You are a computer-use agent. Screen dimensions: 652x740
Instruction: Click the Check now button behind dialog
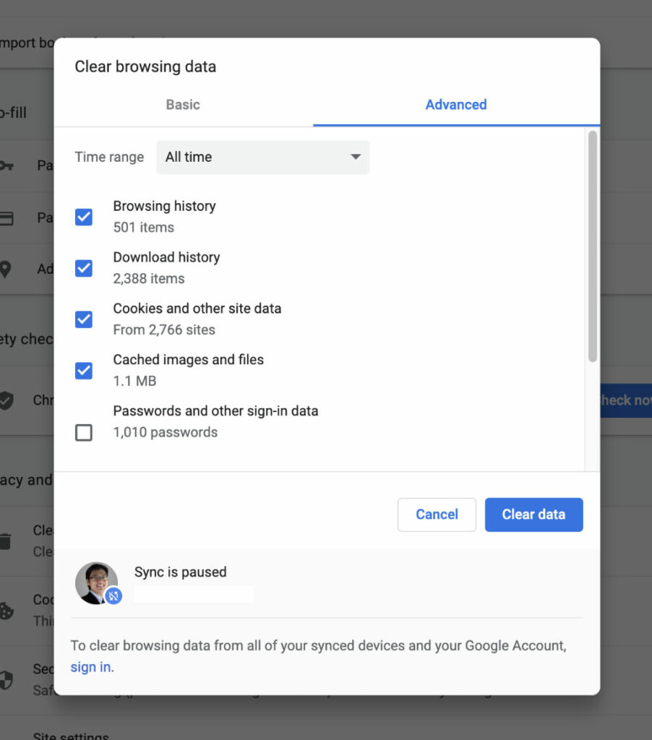[626, 400]
